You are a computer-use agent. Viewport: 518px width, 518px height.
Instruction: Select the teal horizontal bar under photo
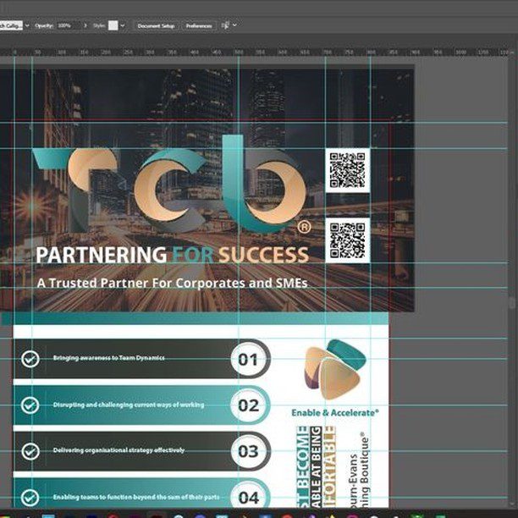coord(195,318)
